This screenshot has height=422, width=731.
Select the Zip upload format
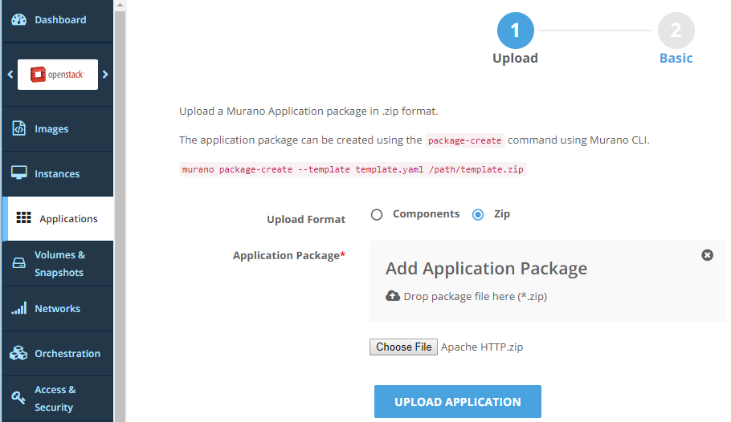(478, 214)
